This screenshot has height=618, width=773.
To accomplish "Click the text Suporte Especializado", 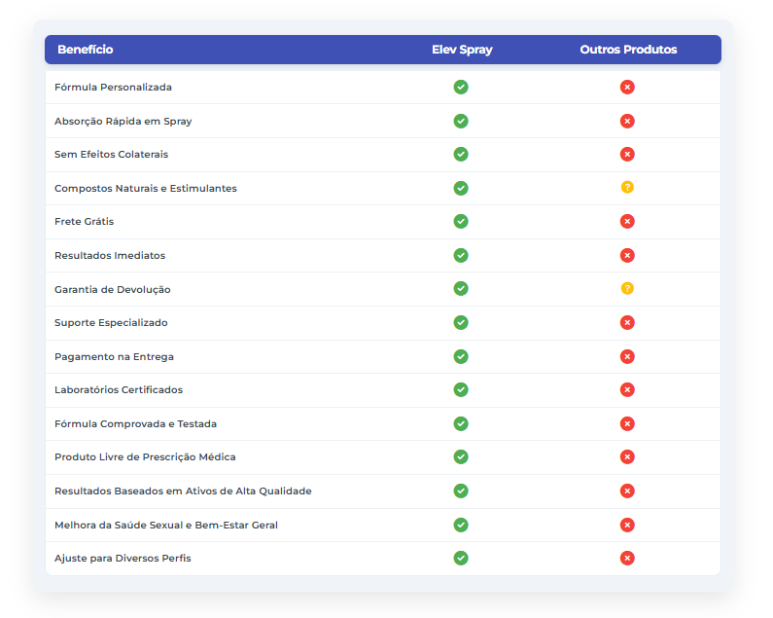I will click(x=111, y=323).
